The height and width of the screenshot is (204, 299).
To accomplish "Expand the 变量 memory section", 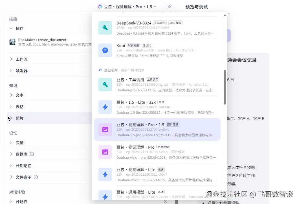I will pyautogui.click(x=11, y=143).
